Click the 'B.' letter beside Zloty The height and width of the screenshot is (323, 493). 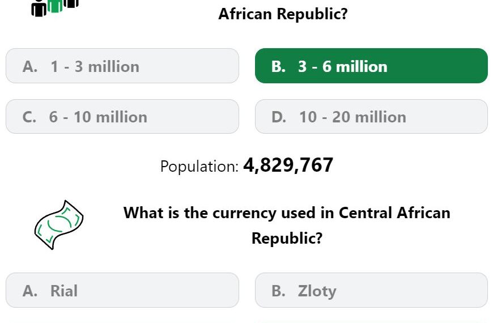(x=279, y=291)
